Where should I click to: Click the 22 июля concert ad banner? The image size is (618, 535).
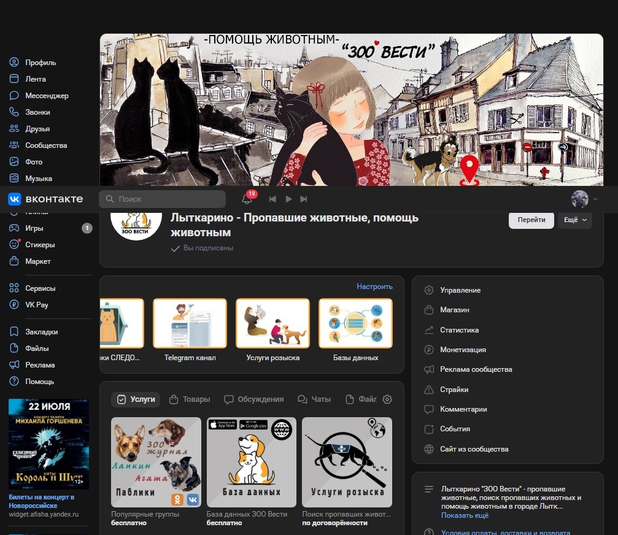pyautogui.click(x=49, y=444)
